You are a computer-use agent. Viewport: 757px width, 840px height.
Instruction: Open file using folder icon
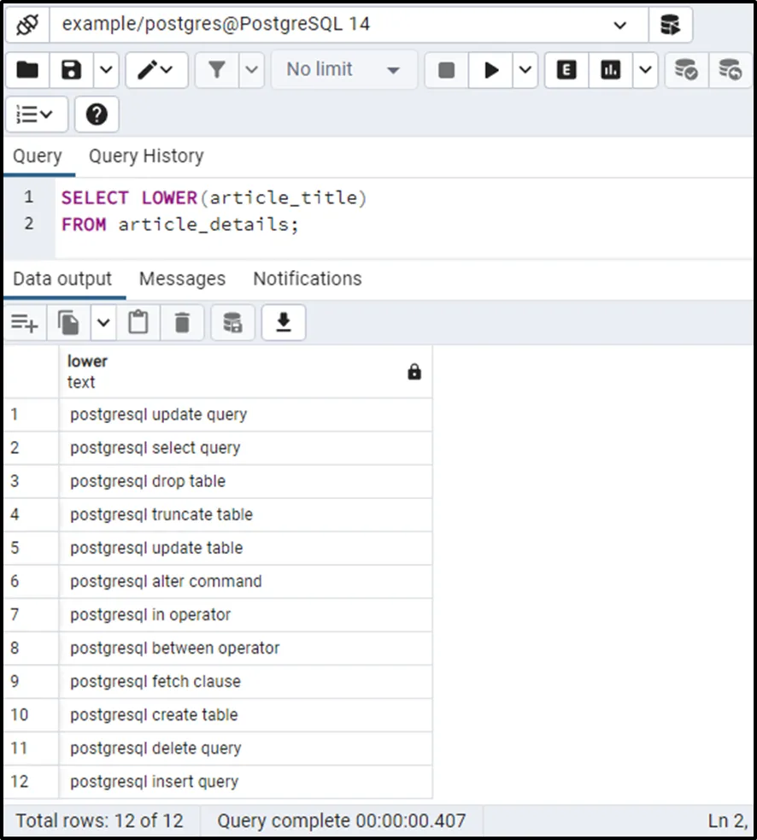[x=27, y=70]
